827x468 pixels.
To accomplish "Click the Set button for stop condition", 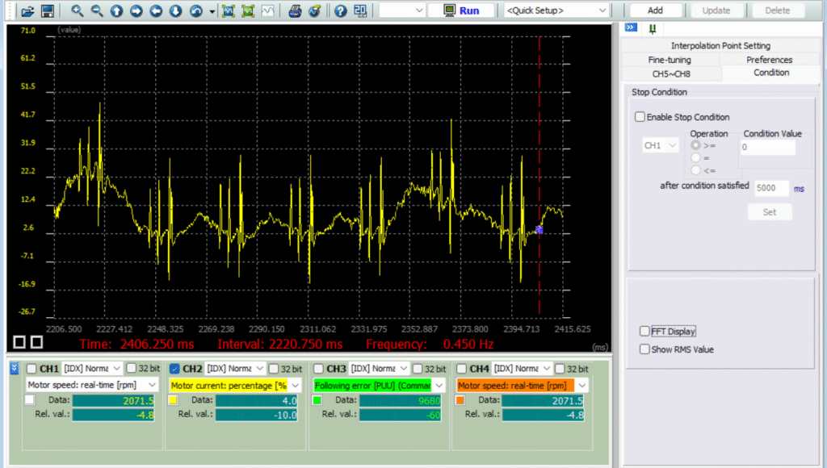I will [x=770, y=211].
